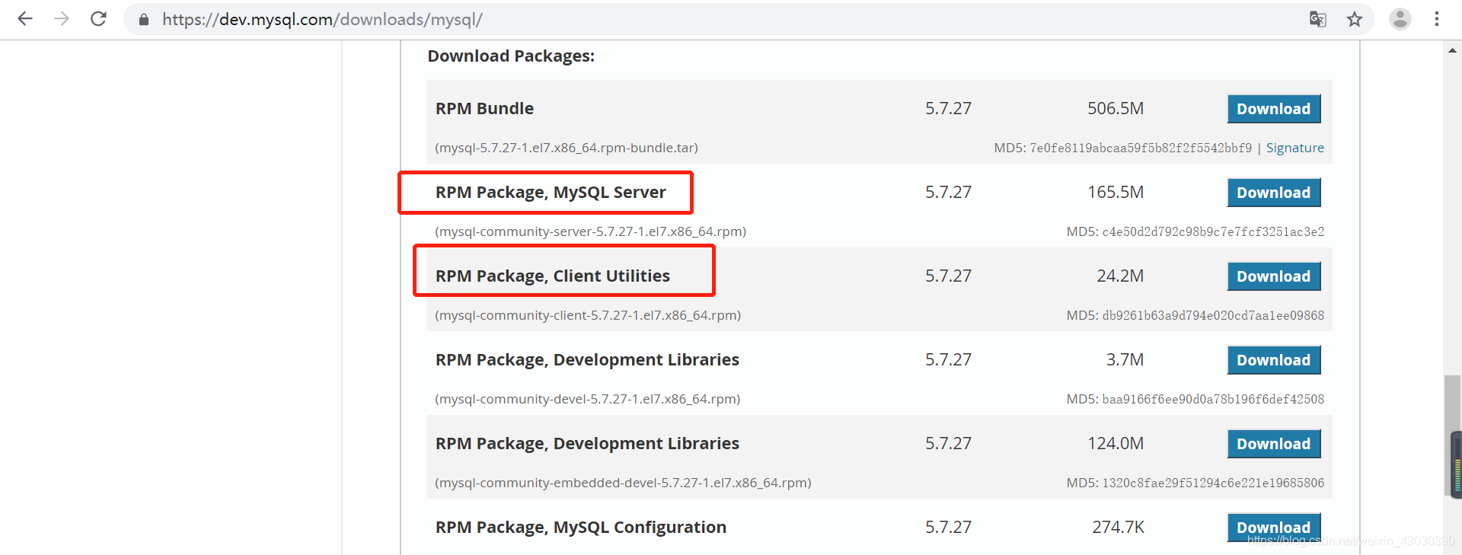Select filename mysql-community-client-5.7.27-1.el7.x86_64.rpm
The image size is (1462, 555).
tap(588, 315)
